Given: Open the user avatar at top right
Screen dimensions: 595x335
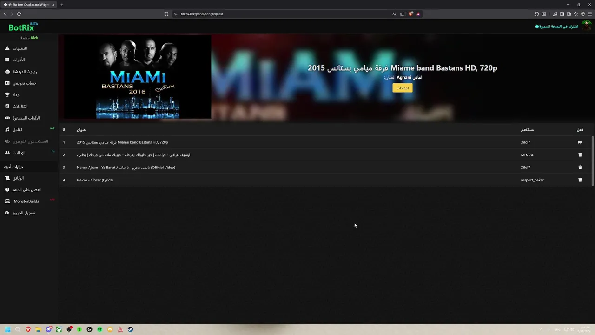Looking at the screenshot, I should click(x=587, y=26).
